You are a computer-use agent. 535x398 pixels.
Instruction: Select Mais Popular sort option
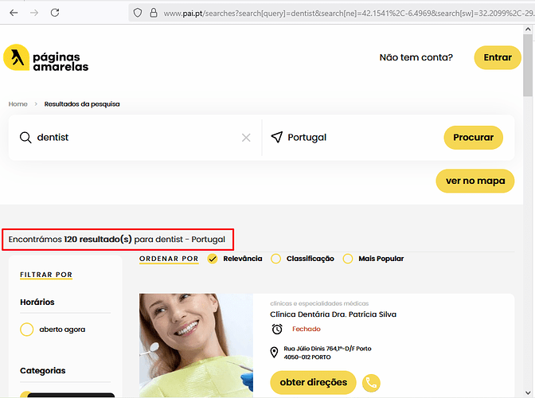(x=347, y=259)
